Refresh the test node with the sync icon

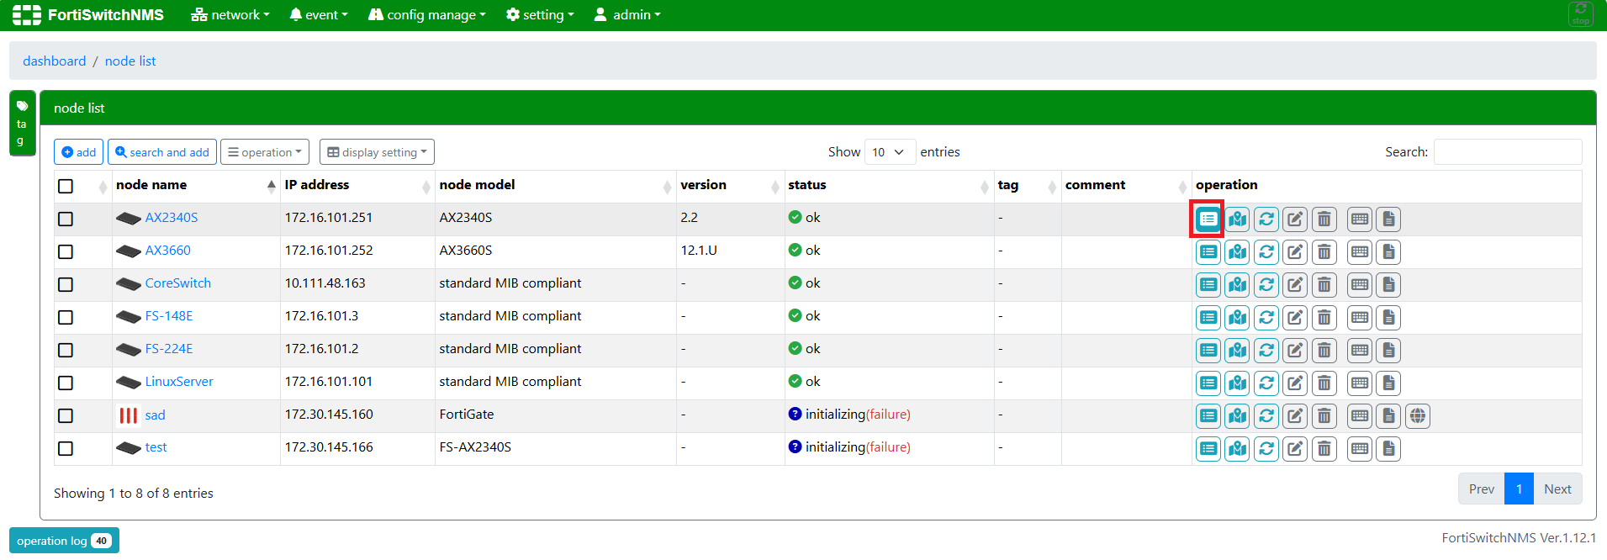1266,449
